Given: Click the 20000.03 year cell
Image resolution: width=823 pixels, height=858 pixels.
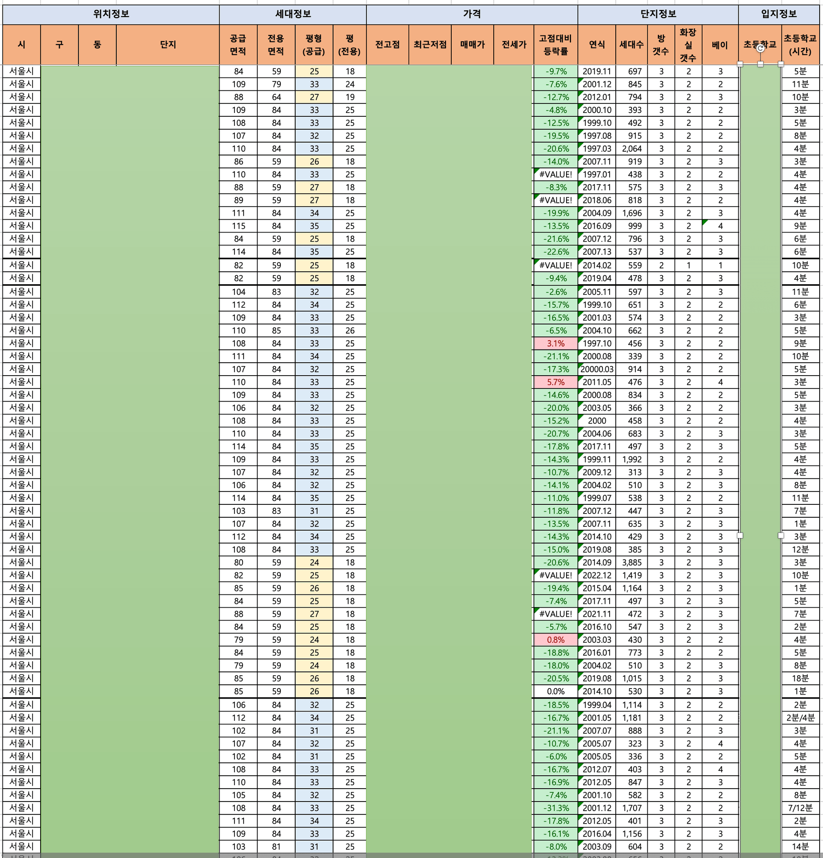Looking at the screenshot, I should (x=597, y=369).
